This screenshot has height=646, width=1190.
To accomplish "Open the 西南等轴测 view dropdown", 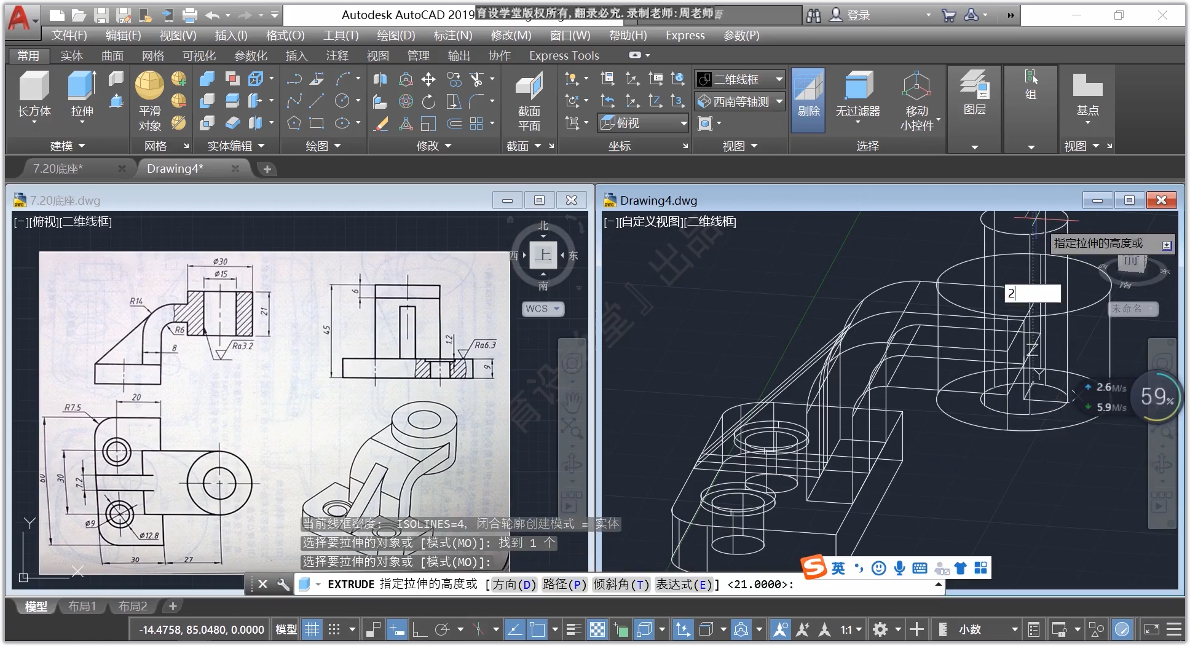I will click(x=741, y=101).
